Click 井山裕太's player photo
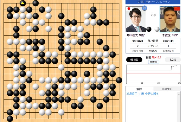This screenshot has height=122, width=181. 136,19
